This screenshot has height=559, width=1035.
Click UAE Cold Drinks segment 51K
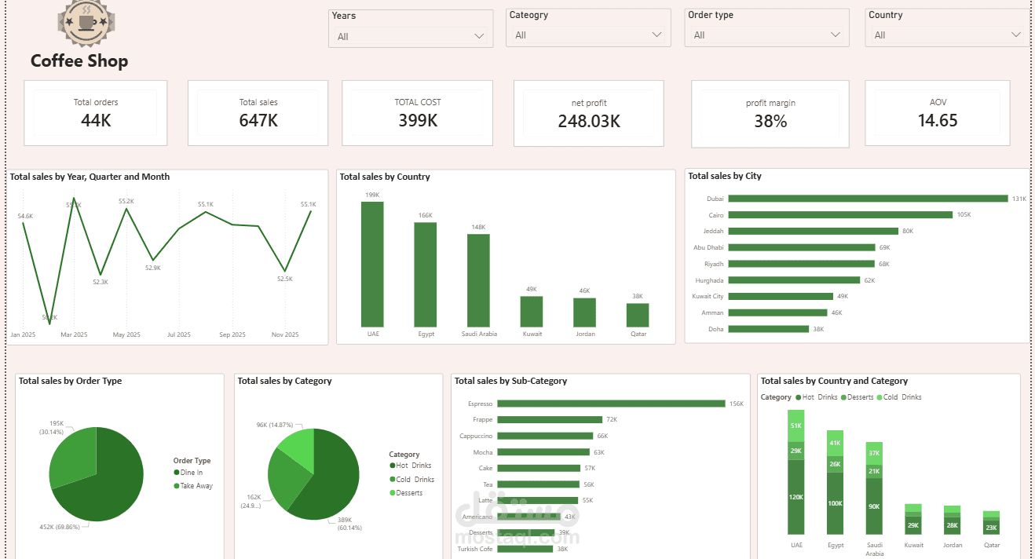[x=796, y=426]
